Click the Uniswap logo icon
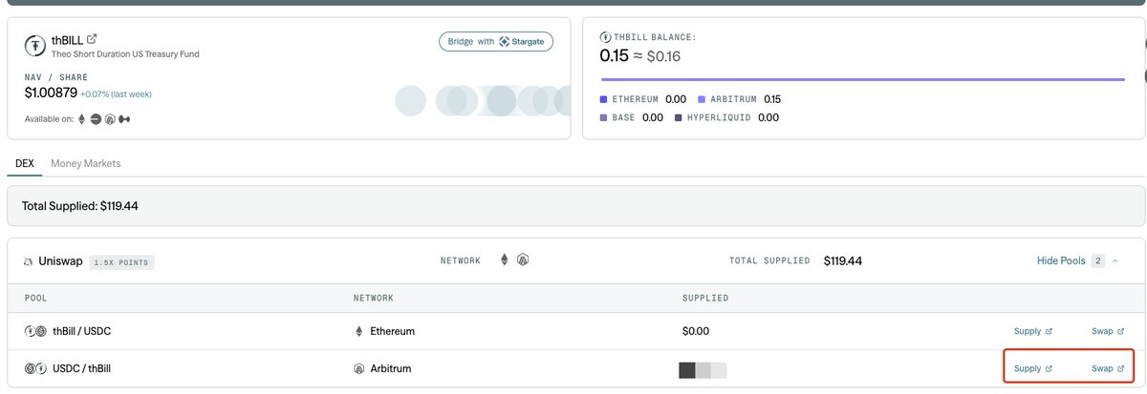Image resolution: width=1147 pixels, height=394 pixels. (30, 261)
